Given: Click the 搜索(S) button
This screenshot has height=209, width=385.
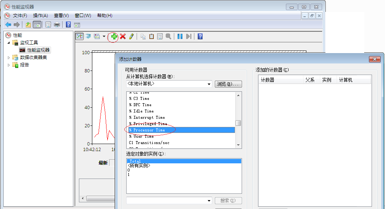Looking at the screenshot, I should (228, 201).
